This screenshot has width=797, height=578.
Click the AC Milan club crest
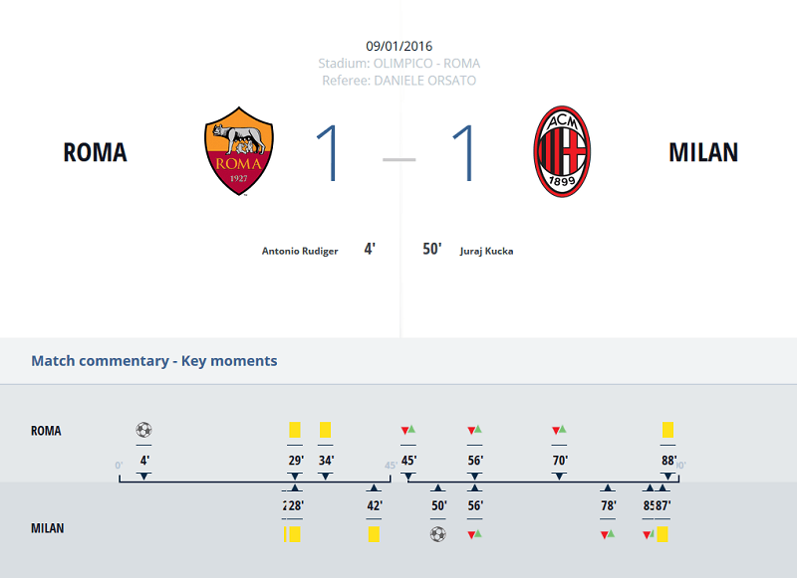pos(562,151)
